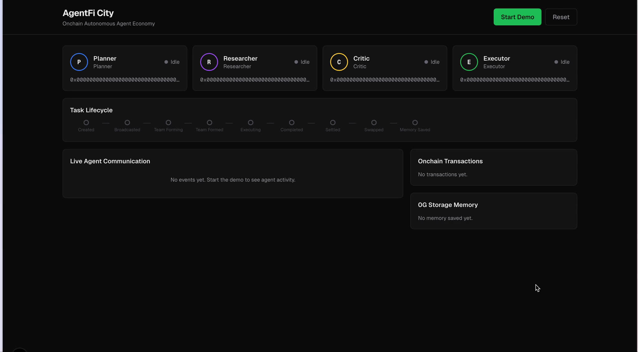Image resolution: width=638 pixels, height=352 pixels.
Task: Click the AgentFi City title
Action: pyautogui.click(x=88, y=13)
